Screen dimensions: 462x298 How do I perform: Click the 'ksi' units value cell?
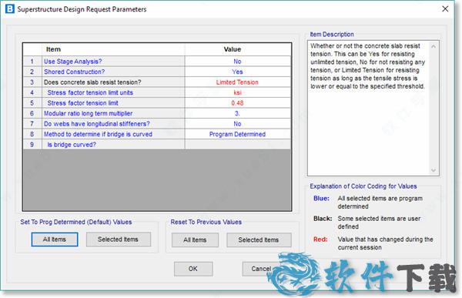(x=238, y=92)
